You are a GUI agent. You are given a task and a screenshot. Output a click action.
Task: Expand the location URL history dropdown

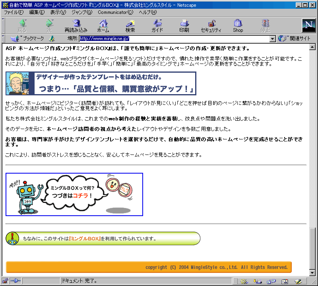pos(273,39)
